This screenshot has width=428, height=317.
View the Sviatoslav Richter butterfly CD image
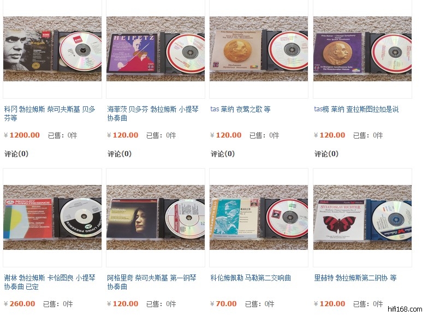[x=362, y=217]
